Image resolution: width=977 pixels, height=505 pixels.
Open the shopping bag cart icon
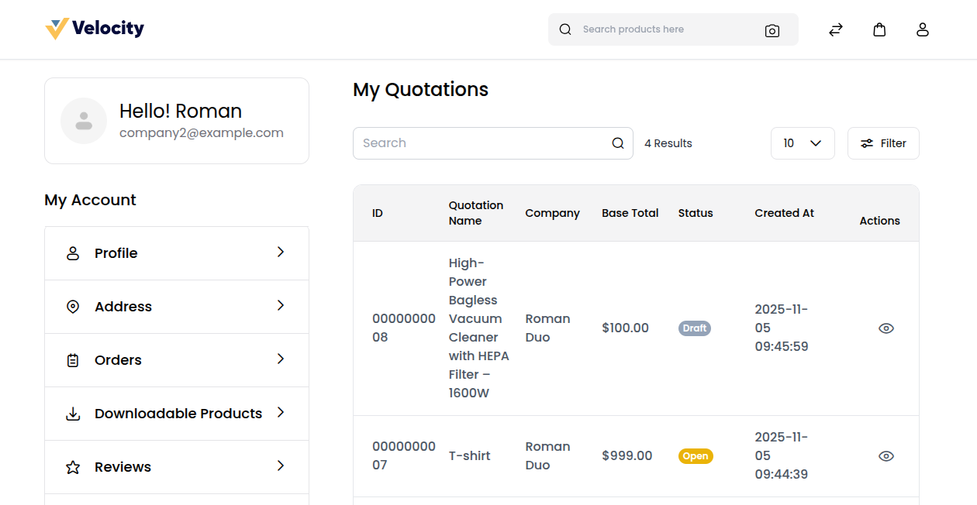pos(879,29)
